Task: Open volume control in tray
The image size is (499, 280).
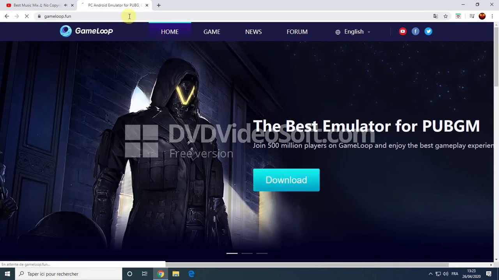Action: [446, 274]
